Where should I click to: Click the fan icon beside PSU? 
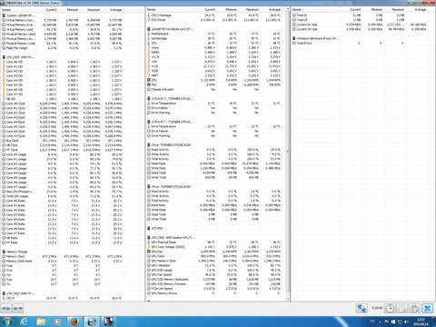[x=149, y=84]
